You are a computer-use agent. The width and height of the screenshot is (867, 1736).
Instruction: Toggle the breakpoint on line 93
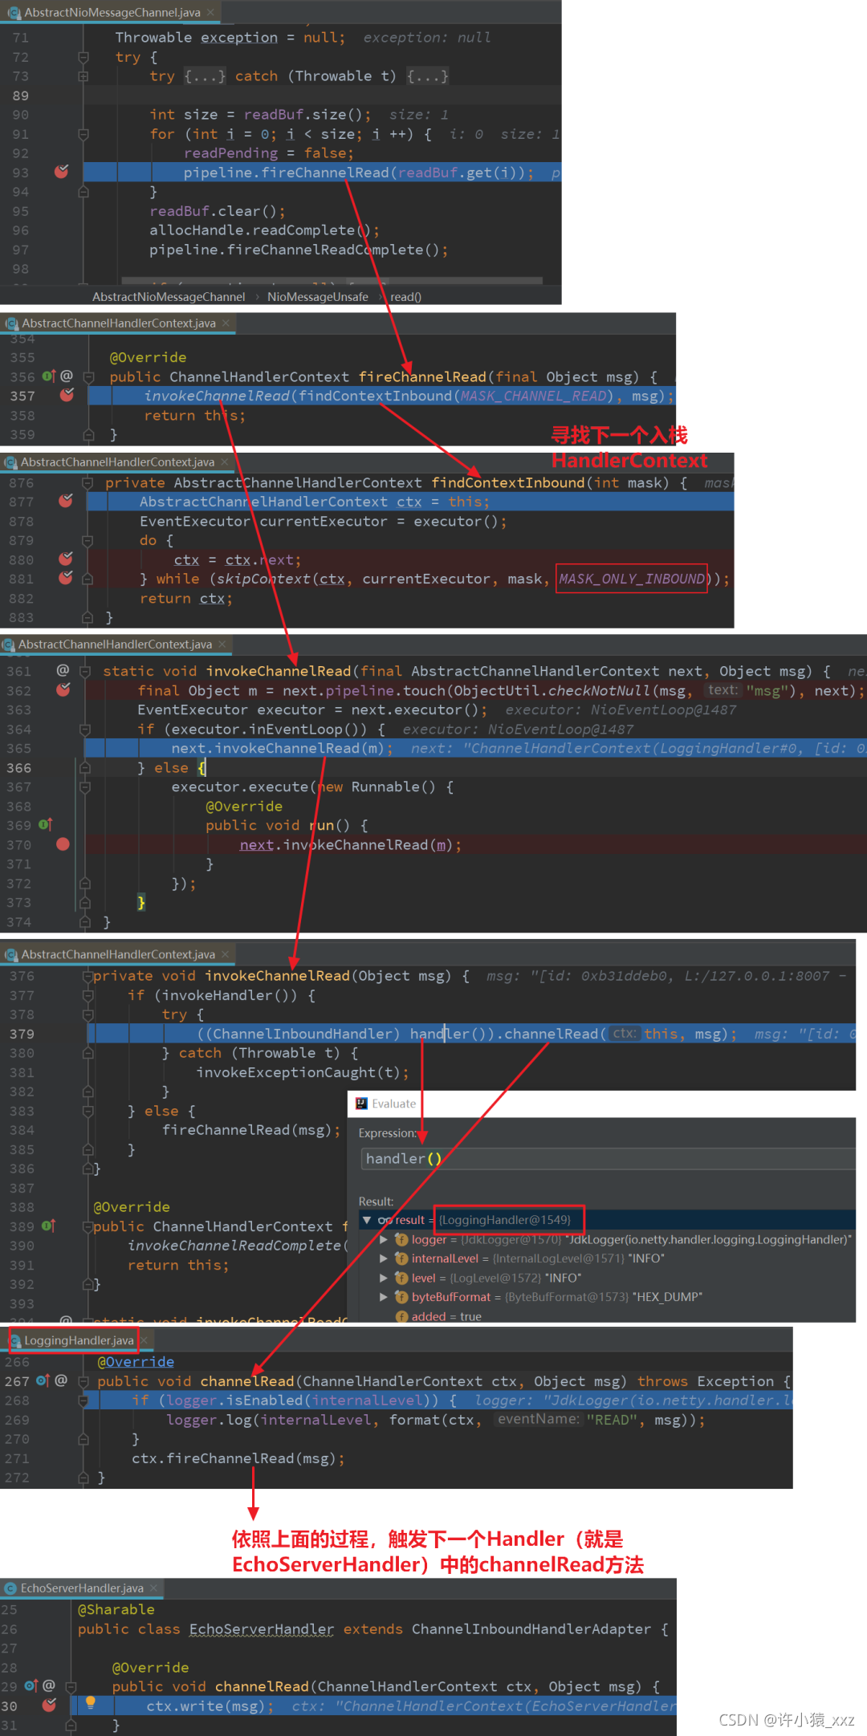(61, 172)
